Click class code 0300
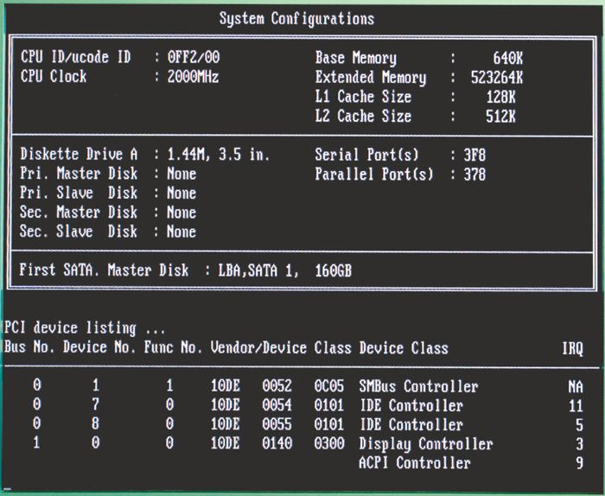Image resolution: width=605 pixels, height=496 pixels. coord(328,443)
